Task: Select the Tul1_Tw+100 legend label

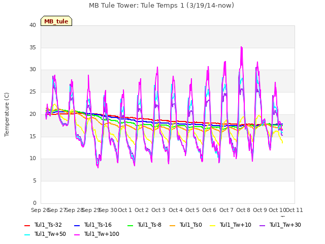Action: [102, 234]
